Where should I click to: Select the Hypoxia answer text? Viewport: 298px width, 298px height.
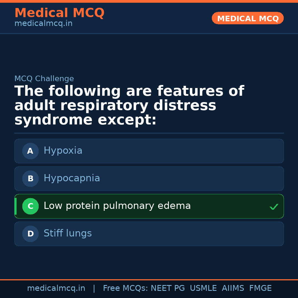(63, 151)
